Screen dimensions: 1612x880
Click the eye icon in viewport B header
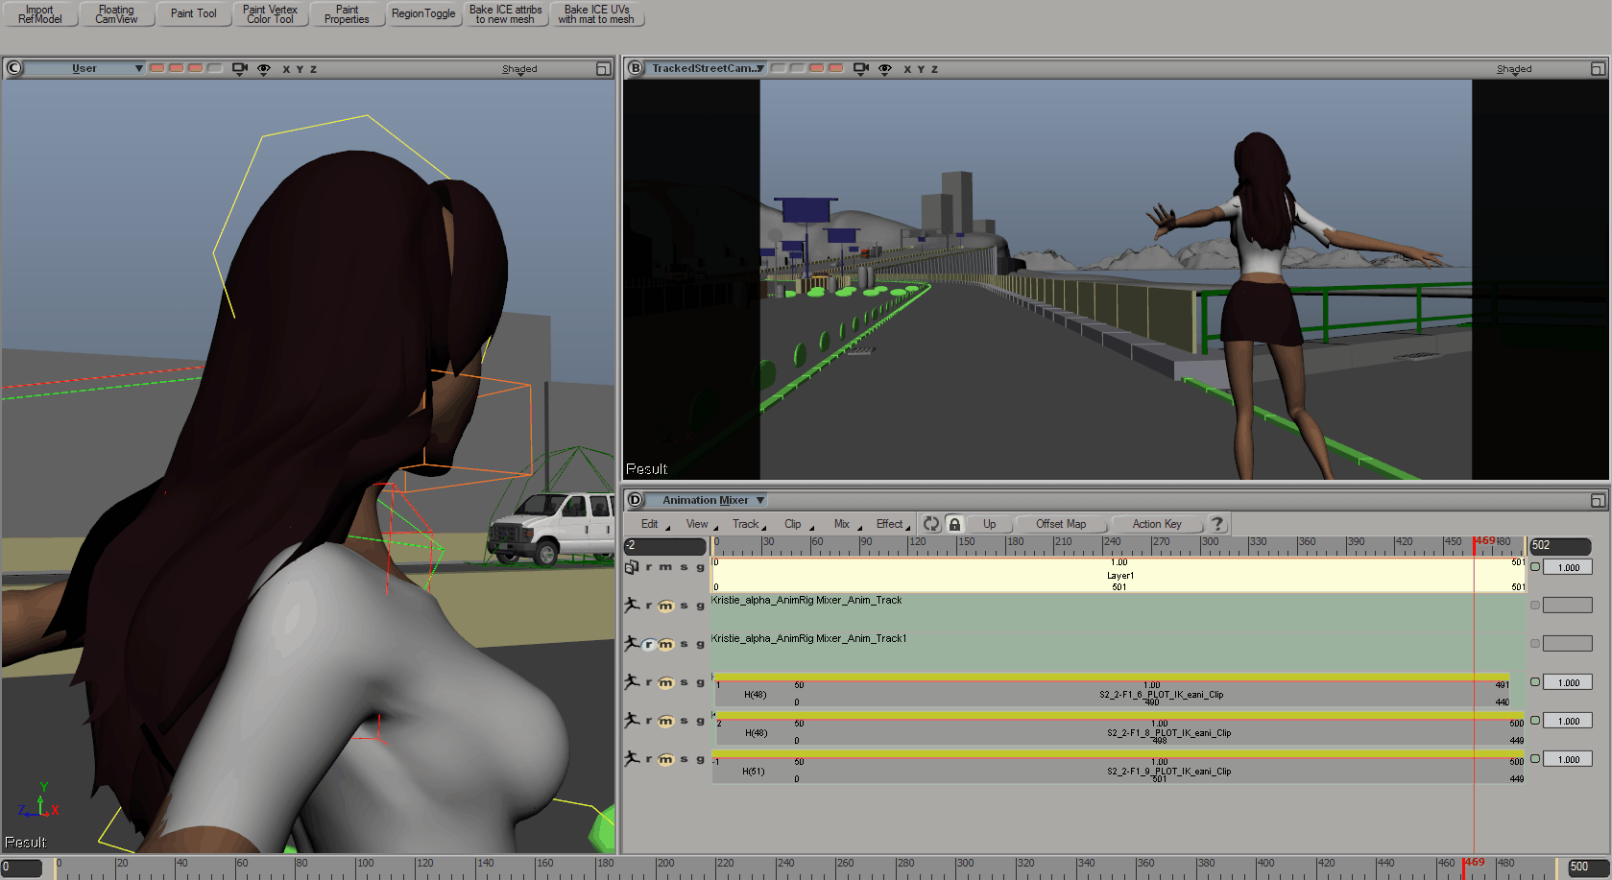tap(885, 69)
